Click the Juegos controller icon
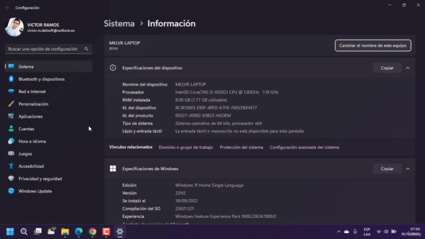This screenshot has width=425, height=239. [11, 153]
